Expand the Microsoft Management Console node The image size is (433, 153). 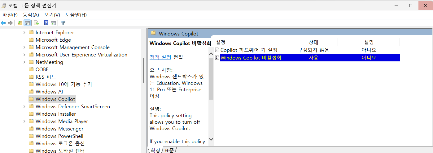24,47
